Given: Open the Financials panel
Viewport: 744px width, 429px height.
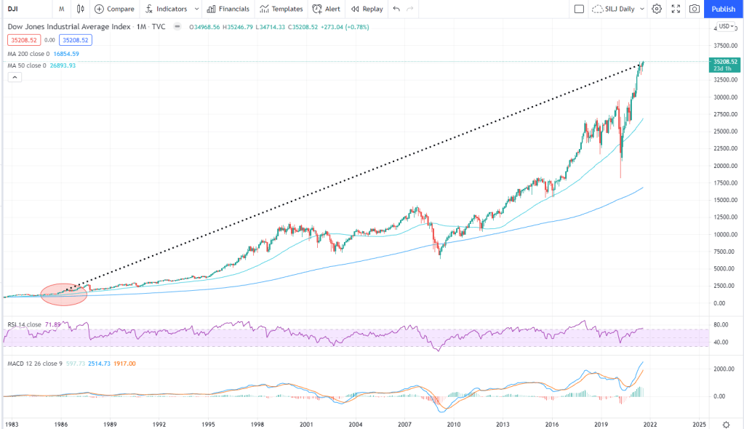Looking at the screenshot, I should pyautogui.click(x=228, y=9).
